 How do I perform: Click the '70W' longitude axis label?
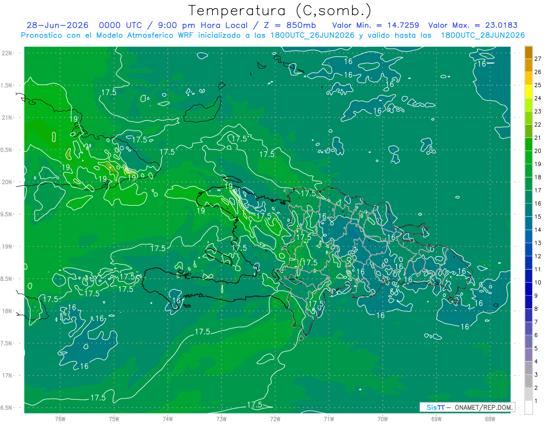coord(383,419)
